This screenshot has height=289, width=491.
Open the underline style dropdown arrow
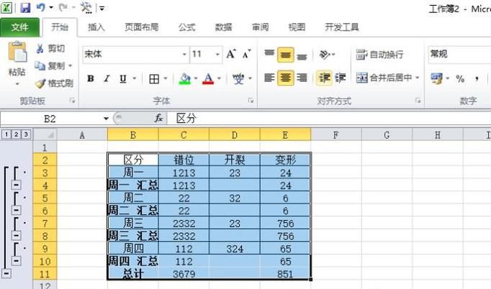pyautogui.click(x=135, y=78)
